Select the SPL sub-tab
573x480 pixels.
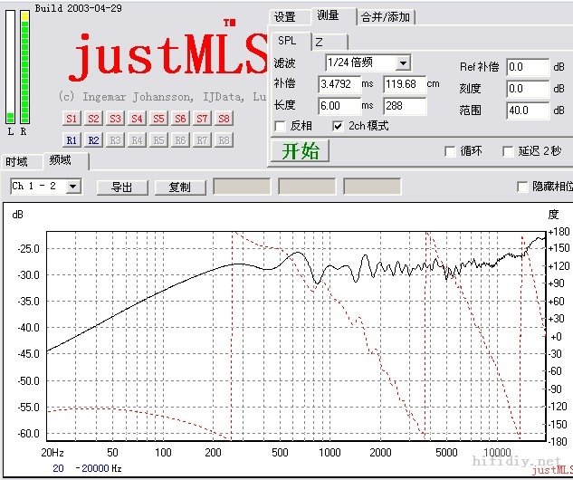tap(291, 41)
